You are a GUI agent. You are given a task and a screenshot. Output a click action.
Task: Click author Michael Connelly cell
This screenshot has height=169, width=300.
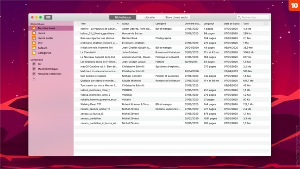(132, 76)
